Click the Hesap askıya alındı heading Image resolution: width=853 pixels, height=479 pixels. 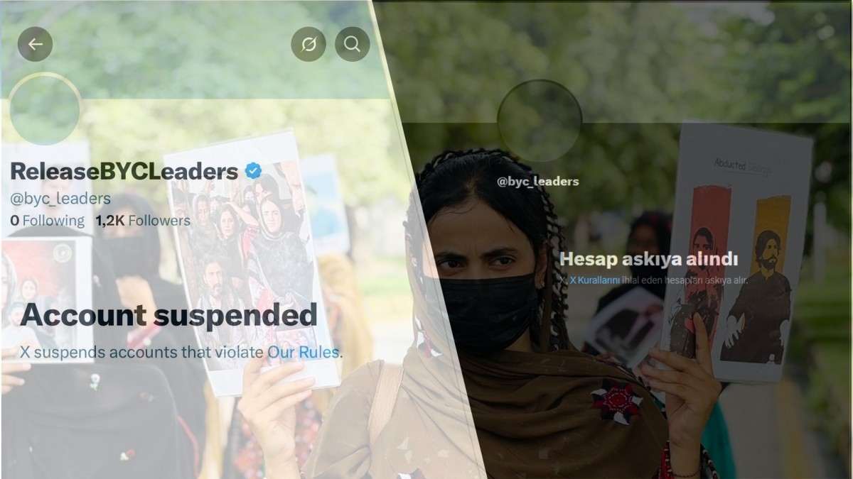649,259
